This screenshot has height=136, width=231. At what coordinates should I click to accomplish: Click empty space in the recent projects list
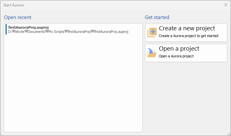(x=73, y=83)
